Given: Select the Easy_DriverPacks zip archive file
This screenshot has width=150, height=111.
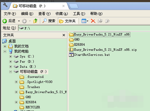Looking at the screenshot, I should coord(103,50).
